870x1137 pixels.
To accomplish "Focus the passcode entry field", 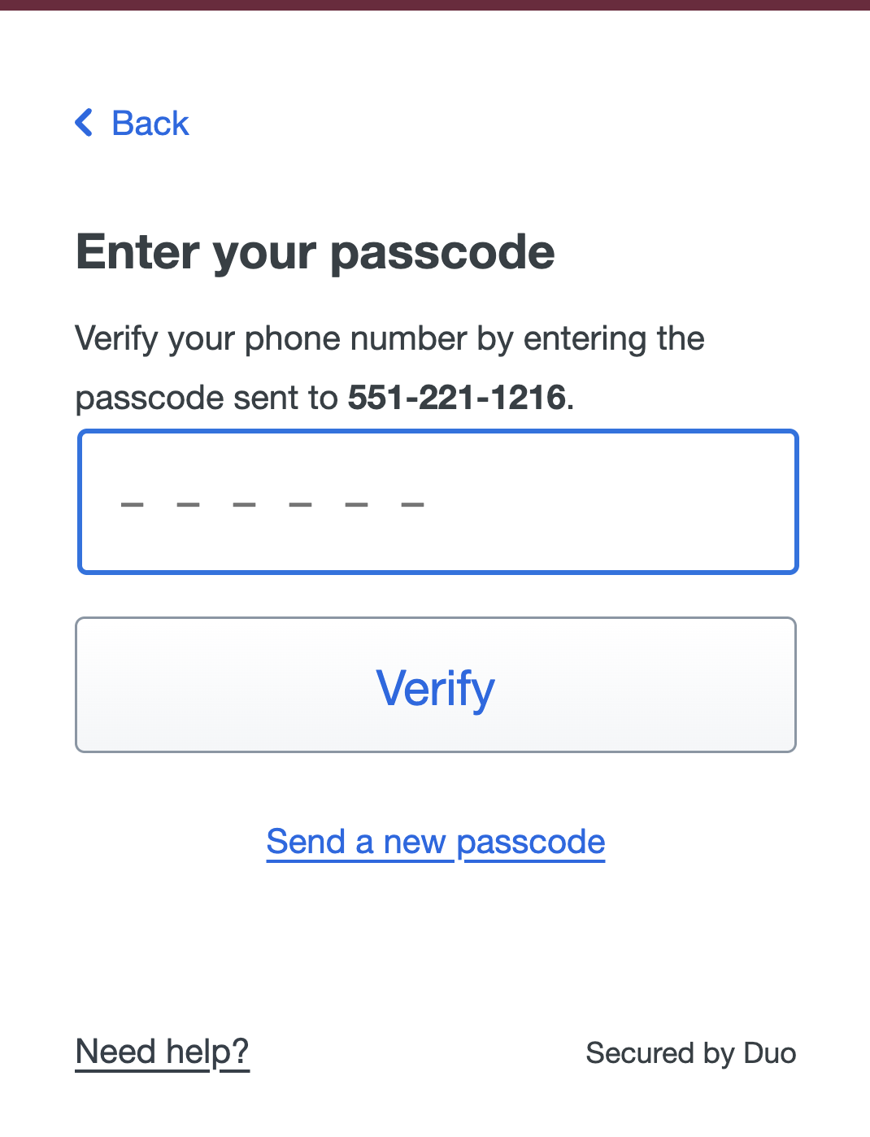I will pyautogui.click(x=437, y=502).
